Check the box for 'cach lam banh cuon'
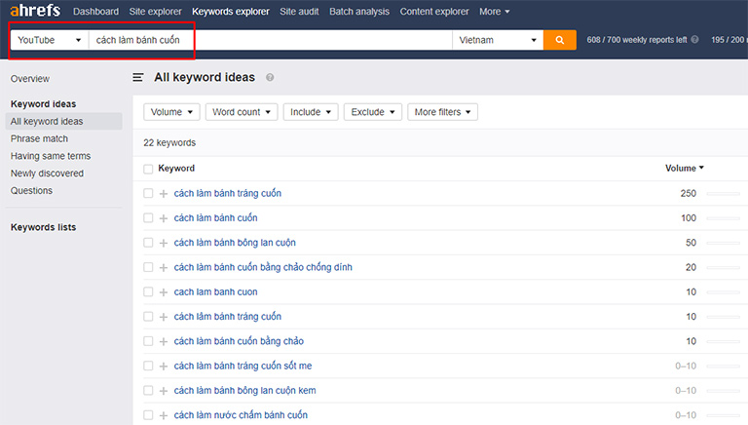This screenshot has width=748, height=425. pos(148,291)
